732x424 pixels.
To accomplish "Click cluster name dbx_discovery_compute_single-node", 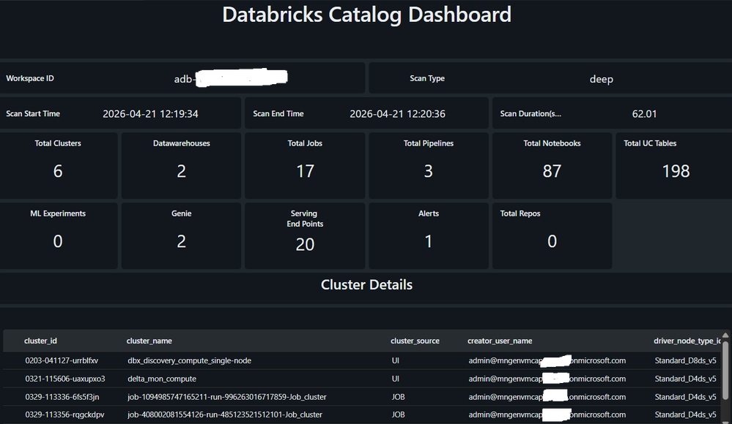I will [x=190, y=360].
